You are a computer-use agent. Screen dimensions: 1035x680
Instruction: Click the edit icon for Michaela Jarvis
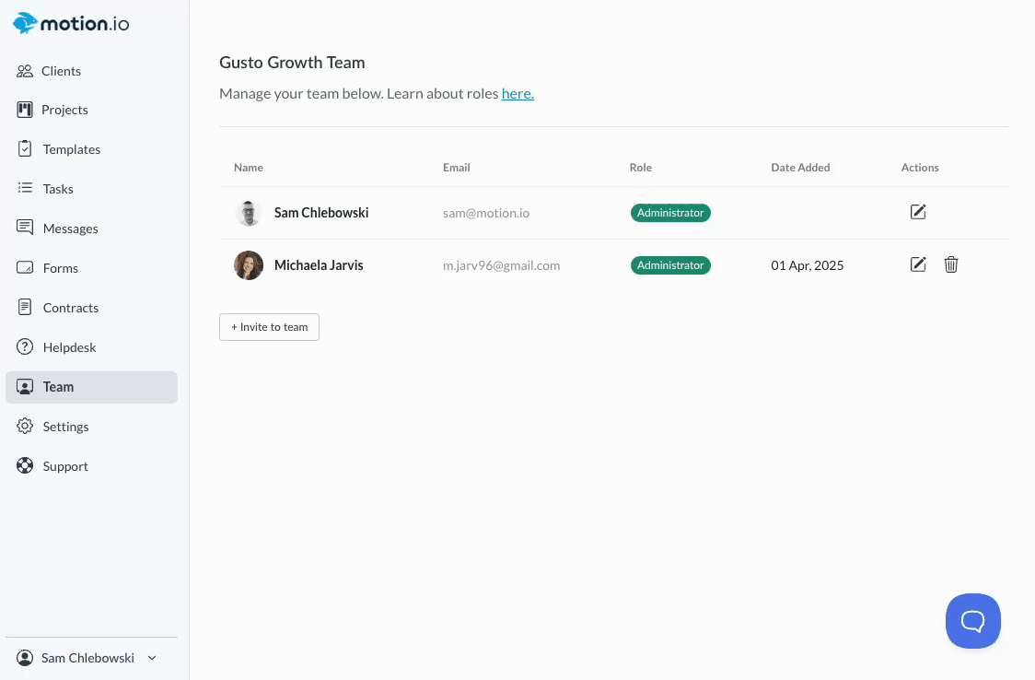click(x=918, y=264)
